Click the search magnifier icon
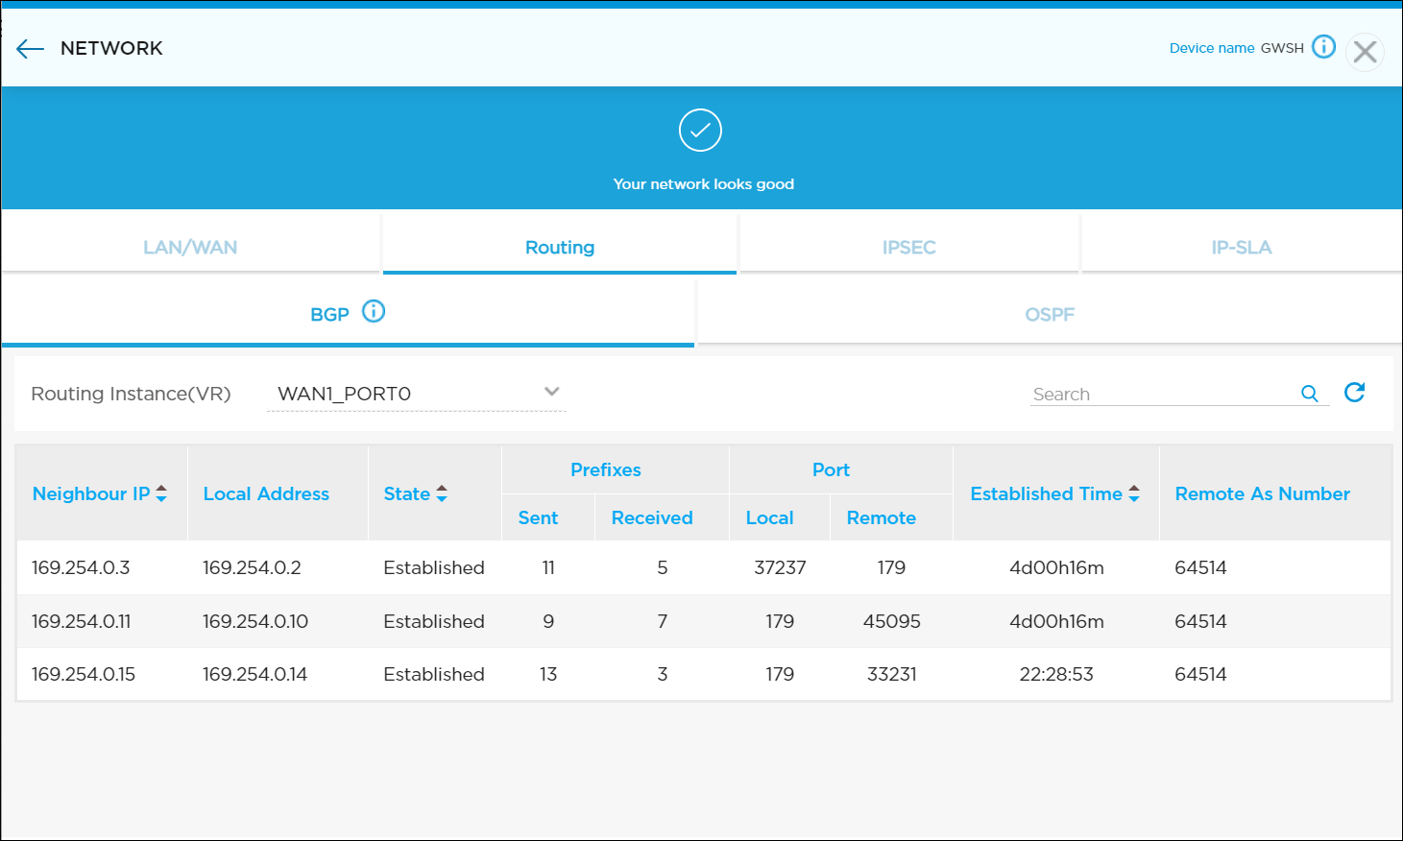The width and height of the screenshot is (1403, 841). [1309, 394]
